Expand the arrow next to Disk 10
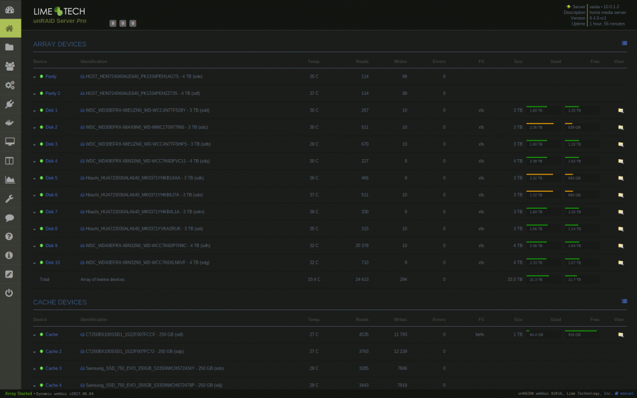 pos(34,263)
